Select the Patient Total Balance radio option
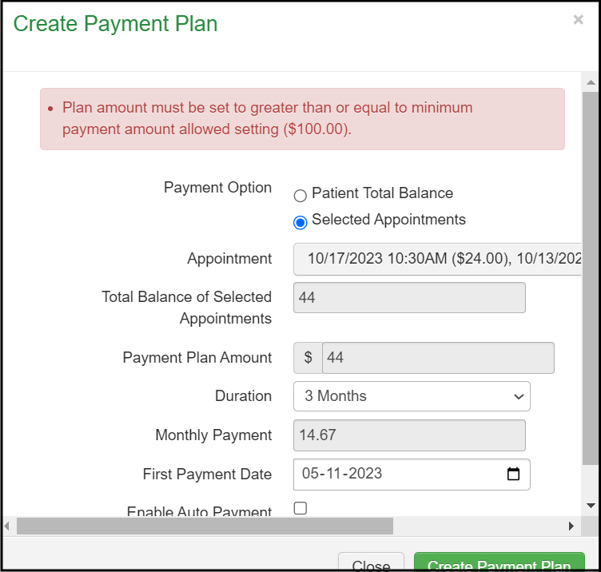This screenshot has height=572, width=601. coord(300,196)
